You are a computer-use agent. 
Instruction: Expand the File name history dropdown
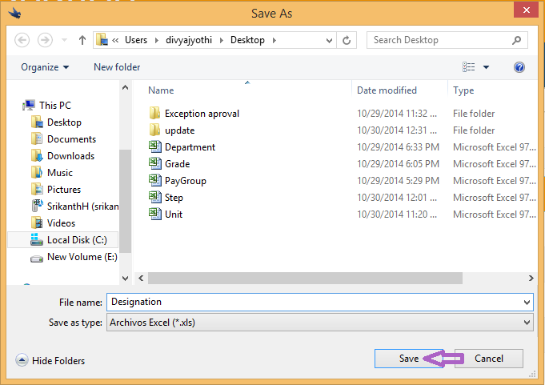(527, 302)
